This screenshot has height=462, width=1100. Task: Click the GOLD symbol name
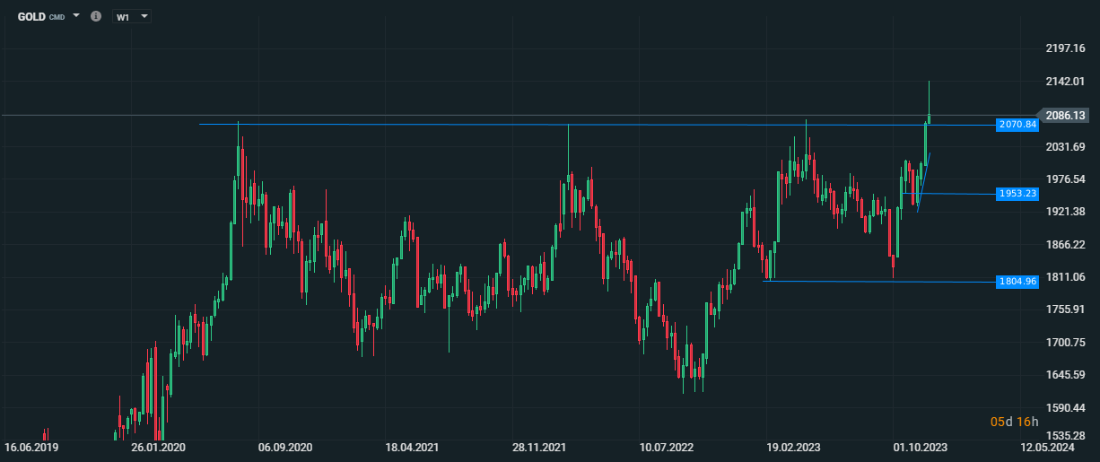click(31, 16)
